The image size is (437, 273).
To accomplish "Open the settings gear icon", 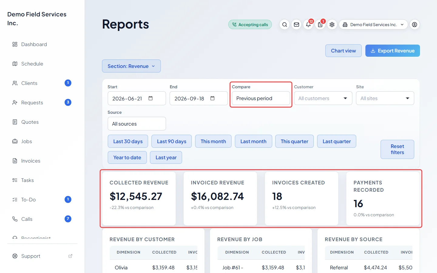I will [332, 25].
